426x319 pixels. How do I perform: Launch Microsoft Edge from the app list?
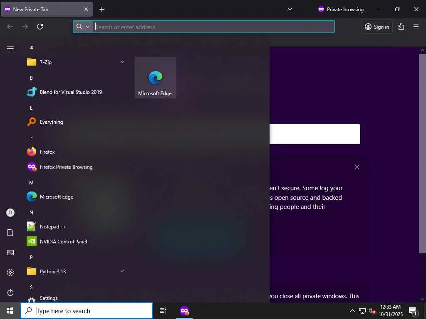coord(76,196)
